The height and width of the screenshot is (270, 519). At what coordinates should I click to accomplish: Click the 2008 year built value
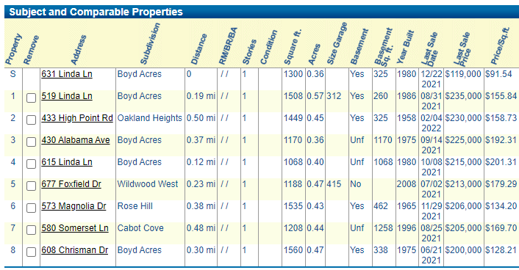(407, 183)
